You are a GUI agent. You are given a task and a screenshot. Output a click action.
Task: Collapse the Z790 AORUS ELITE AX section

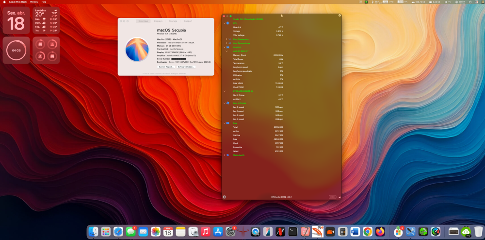(225, 91)
